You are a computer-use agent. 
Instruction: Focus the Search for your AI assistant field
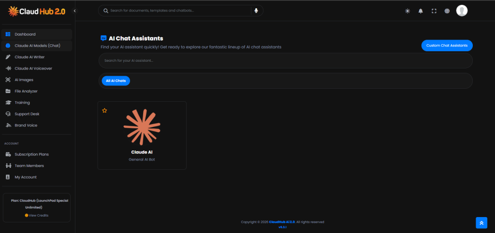click(x=285, y=60)
